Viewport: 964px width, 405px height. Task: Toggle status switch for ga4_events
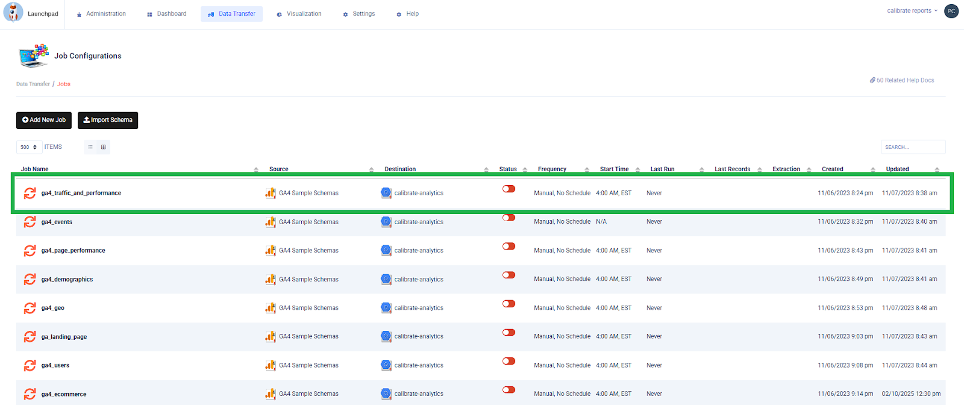(509, 218)
